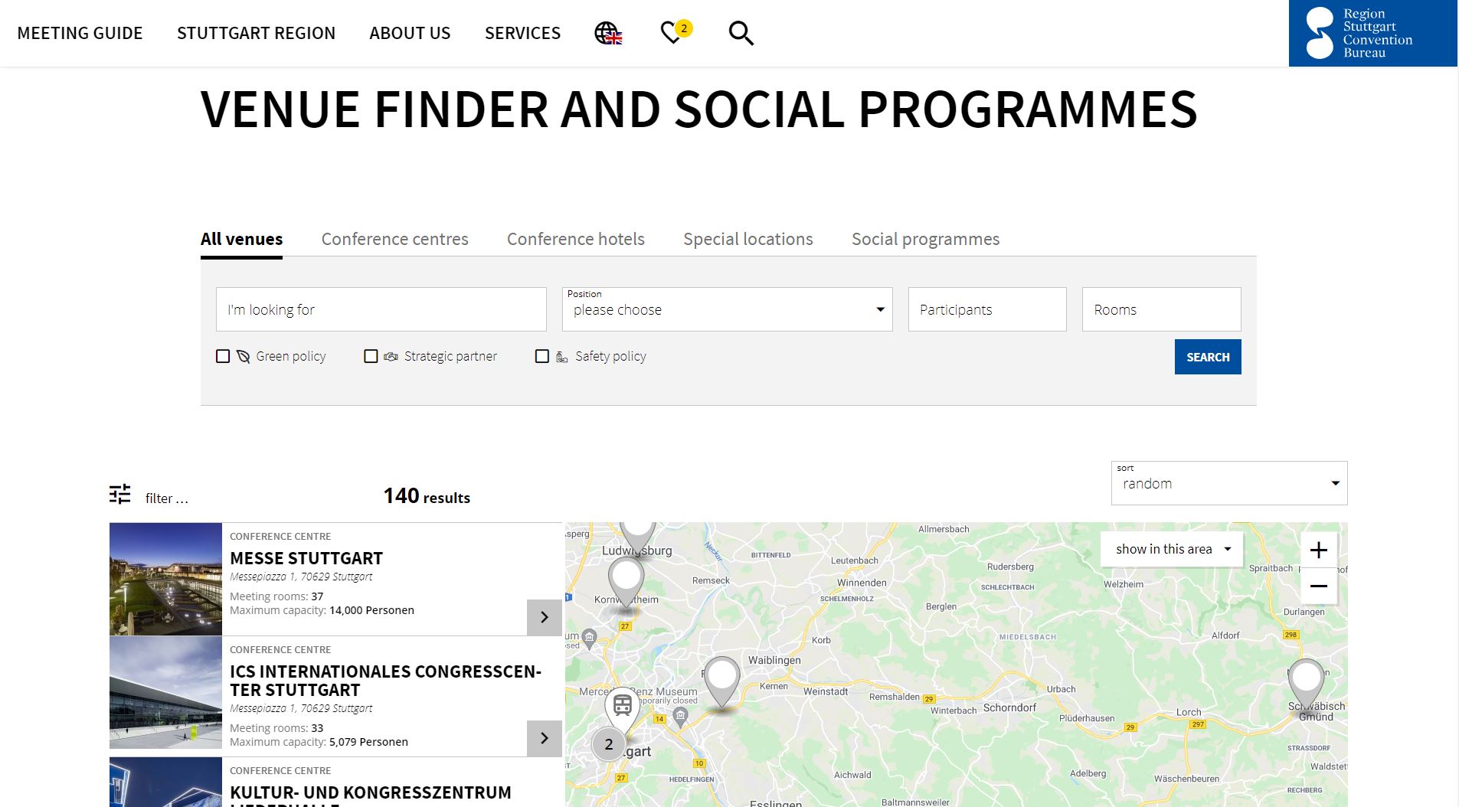Tick the Green policy checkbox

(x=223, y=356)
